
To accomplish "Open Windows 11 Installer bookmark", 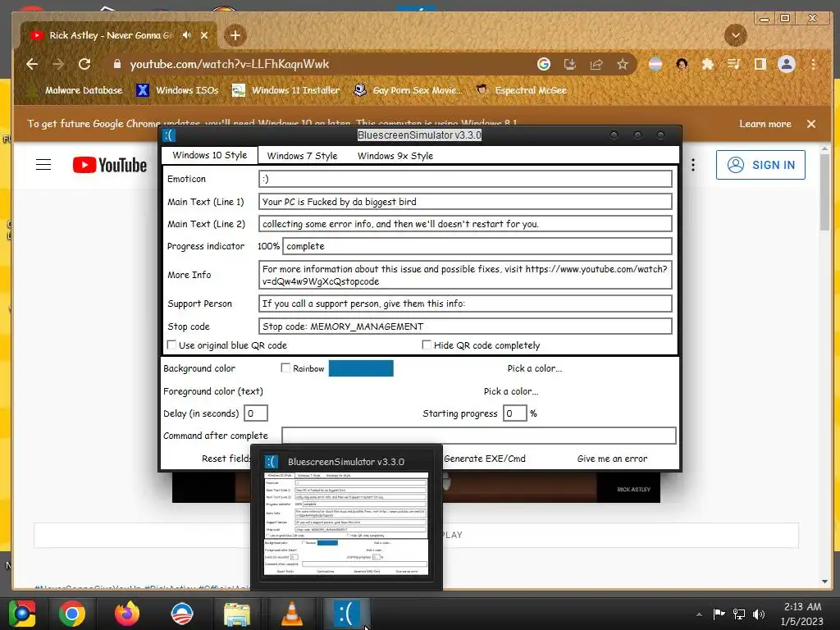I will click(x=286, y=90).
